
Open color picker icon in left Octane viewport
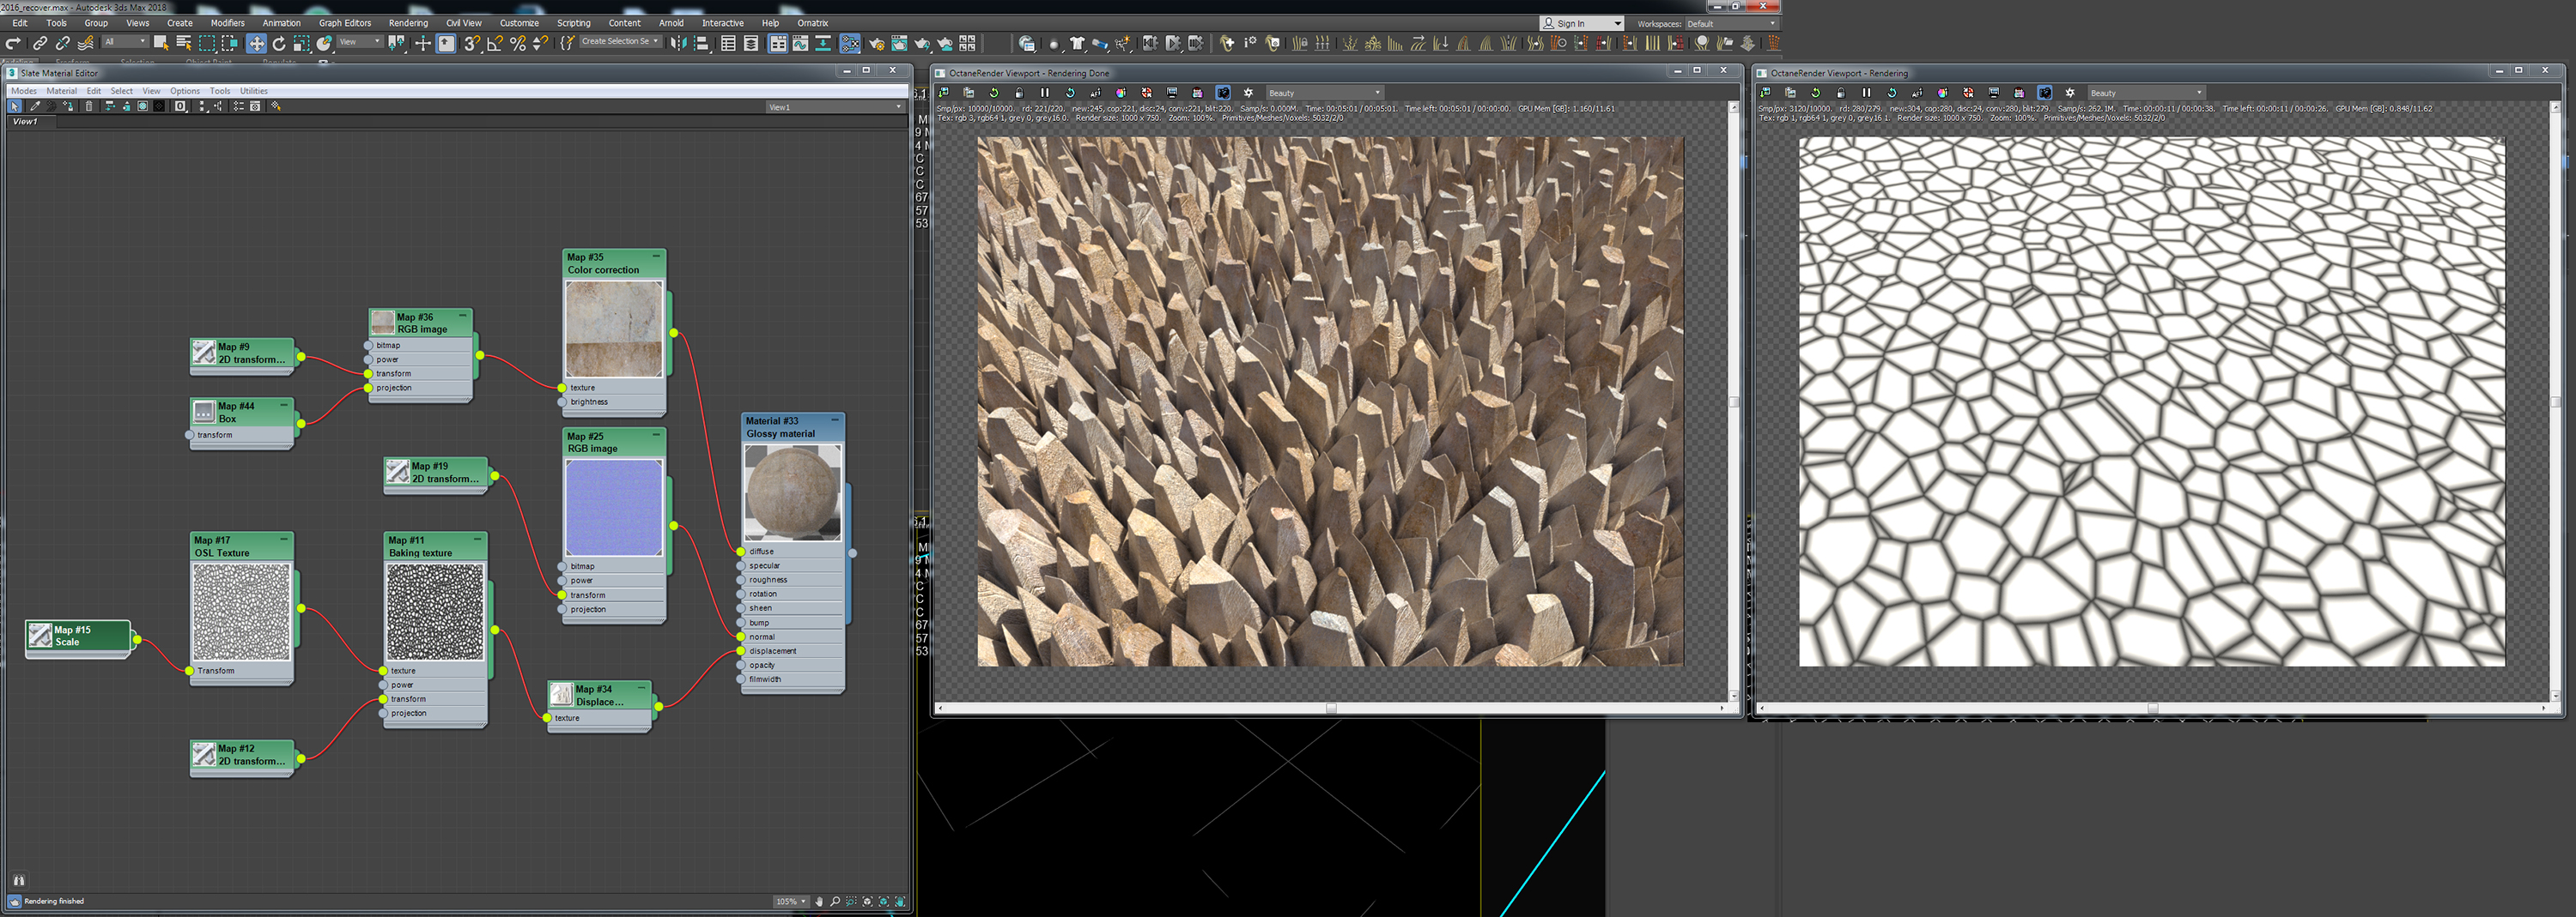coord(1121,93)
